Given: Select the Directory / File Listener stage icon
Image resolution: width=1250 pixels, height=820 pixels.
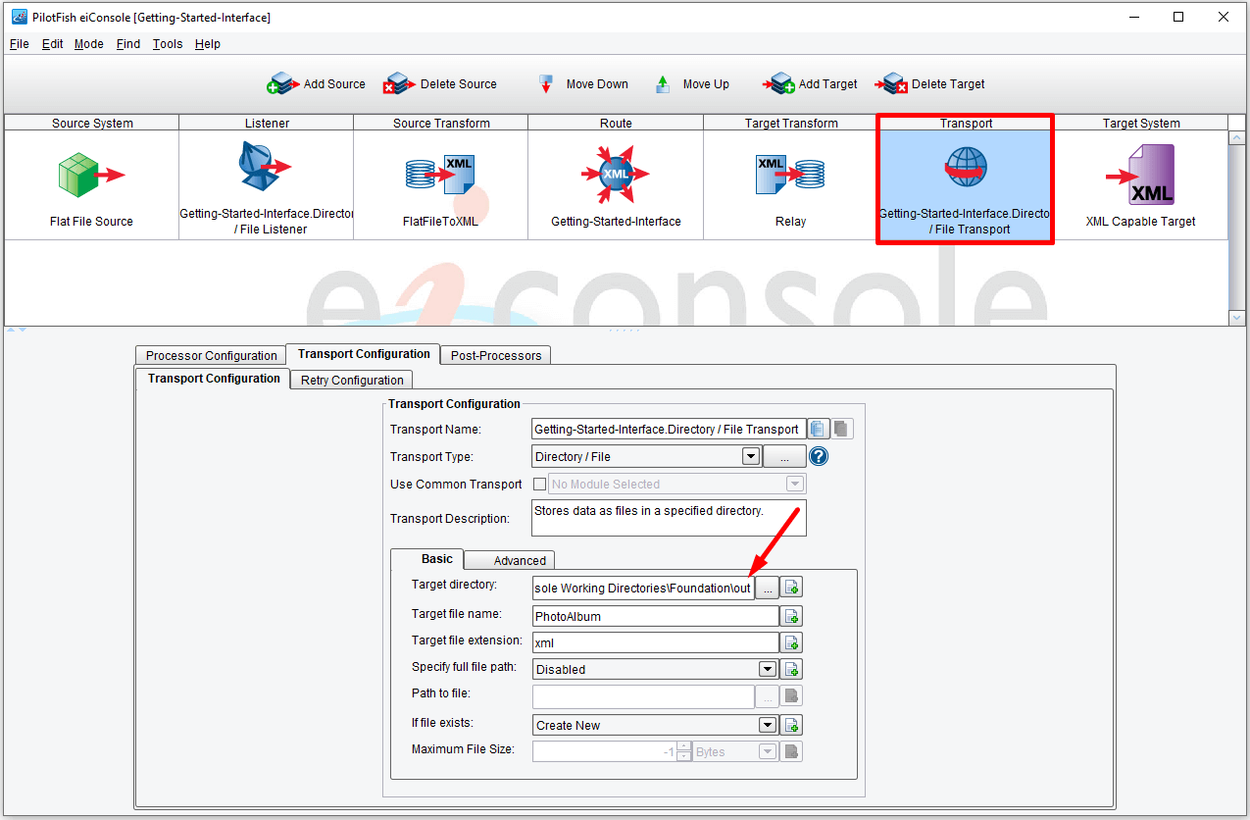Looking at the screenshot, I should (x=265, y=167).
